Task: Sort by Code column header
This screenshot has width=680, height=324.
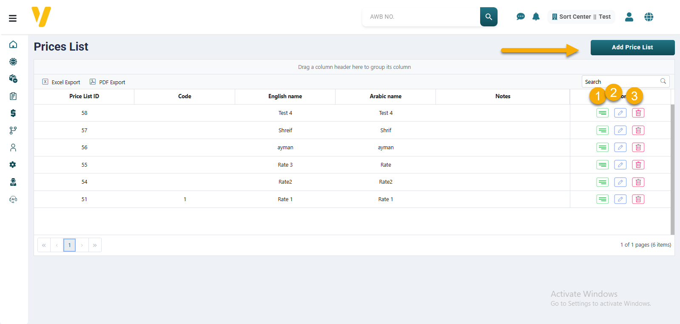Action: [x=185, y=97]
